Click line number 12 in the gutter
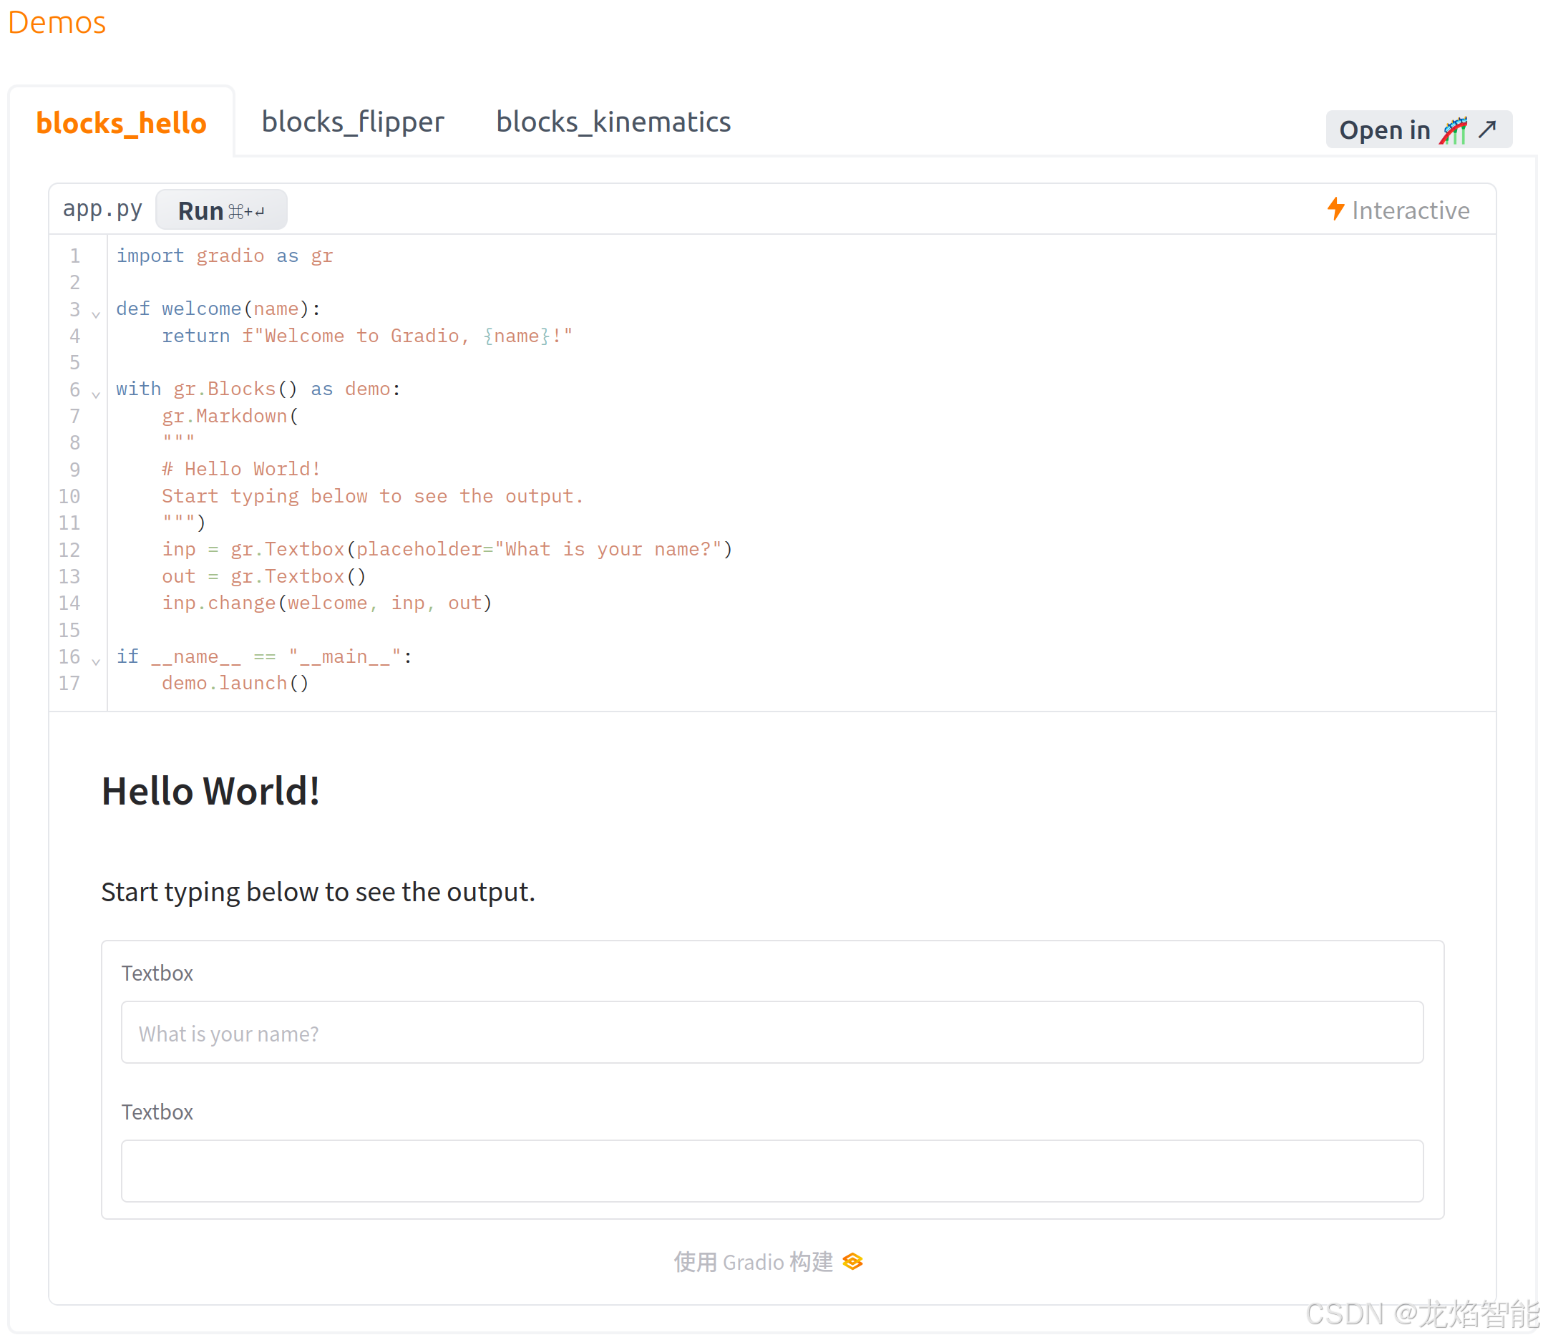Image resolution: width=1543 pixels, height=1340 pixels. pos(69,550)
